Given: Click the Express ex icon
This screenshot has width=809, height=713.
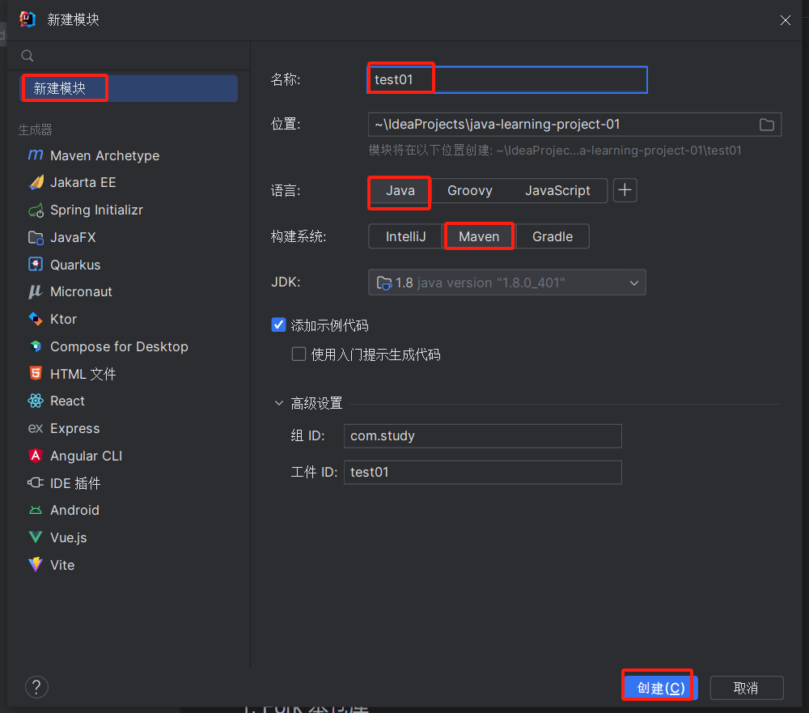Looking at the screenshot, I should [x=36, y=428].
